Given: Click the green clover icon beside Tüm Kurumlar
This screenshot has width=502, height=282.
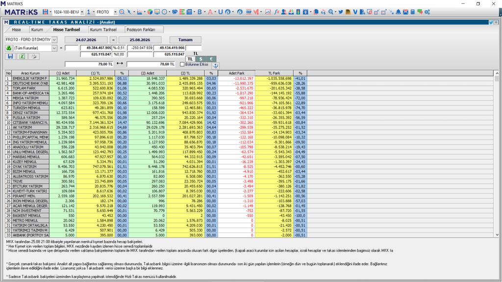Looking at the screenshot, I should coord(9,48).
